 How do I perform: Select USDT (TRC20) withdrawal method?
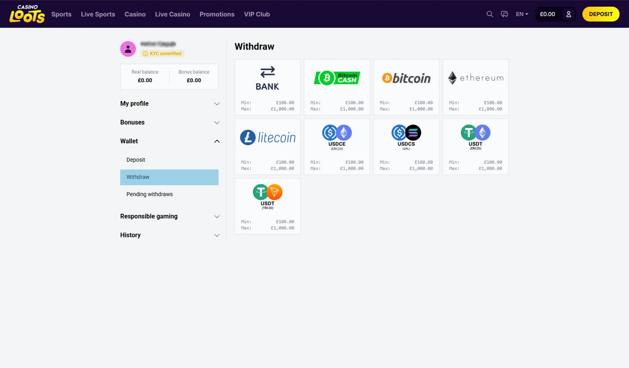coord(268,206)
